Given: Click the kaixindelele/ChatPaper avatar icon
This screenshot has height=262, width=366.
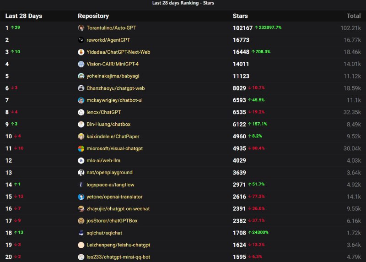Looking at the screenshot, I should coord(81,136).
